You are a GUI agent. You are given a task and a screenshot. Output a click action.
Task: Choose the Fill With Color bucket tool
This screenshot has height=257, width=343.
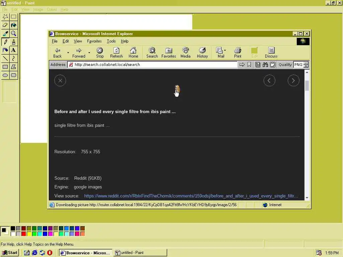tap(13, 25)
